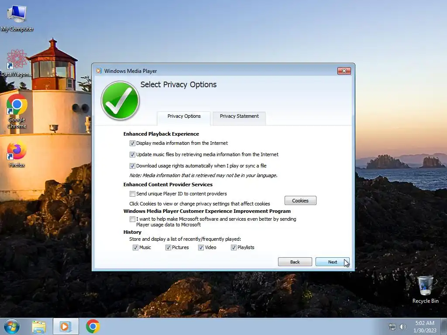Uncheck Display media information from the Internet
Image resolution: width=447 pixels, height=335 pixels.
132,143
